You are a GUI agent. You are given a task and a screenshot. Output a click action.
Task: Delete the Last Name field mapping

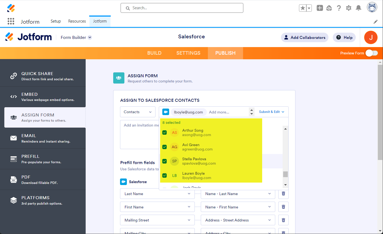[x=283, y=194]
